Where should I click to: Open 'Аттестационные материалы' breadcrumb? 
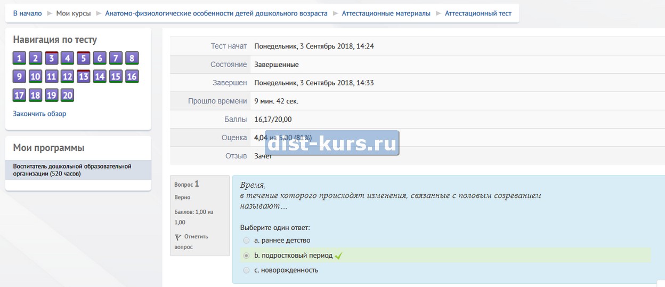coord(386,13)
